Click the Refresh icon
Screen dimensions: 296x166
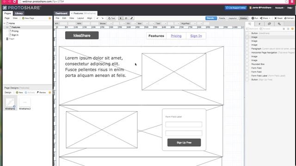[285, 18]
